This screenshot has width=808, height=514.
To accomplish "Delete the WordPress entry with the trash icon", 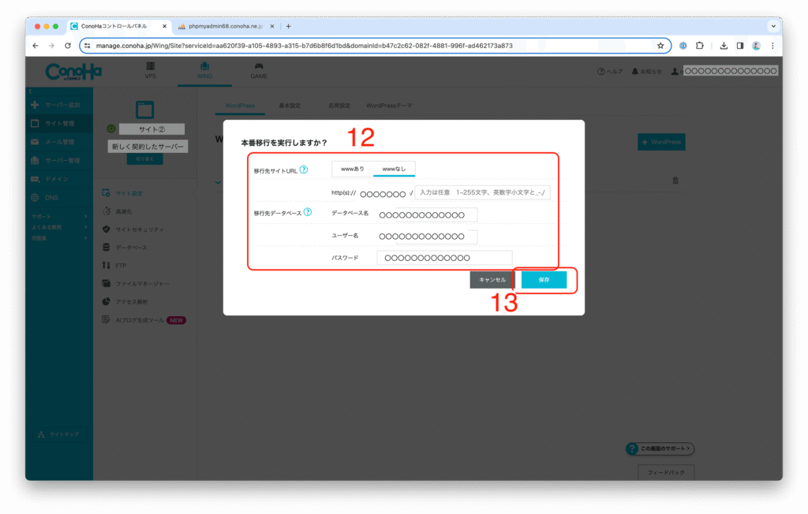I will click(675, 181).
